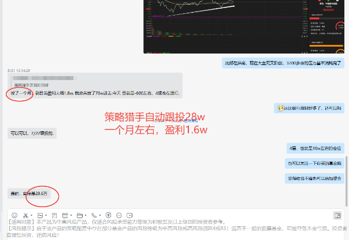This screenshot has height=240, width=349.
Task: Click the send image icon
Action: click(x=41, y=215)
